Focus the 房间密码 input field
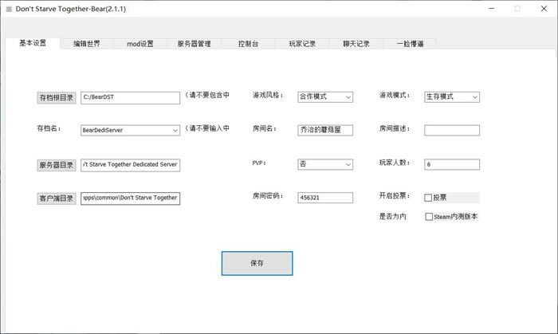Image resolution: width=558 pixels, height=334 pixels. point(325,198)
